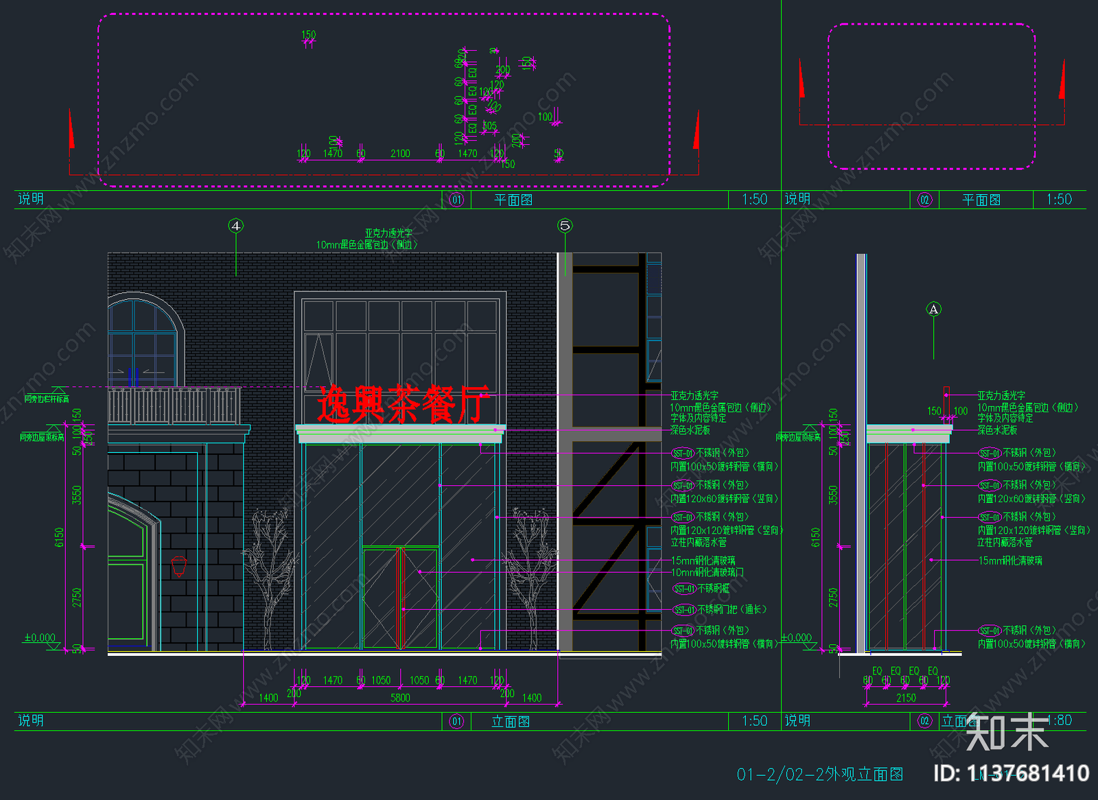Select the 5800 overall width dimension
The height and width of the screenshot is (800, 1098).
click(x=400, y=698)
